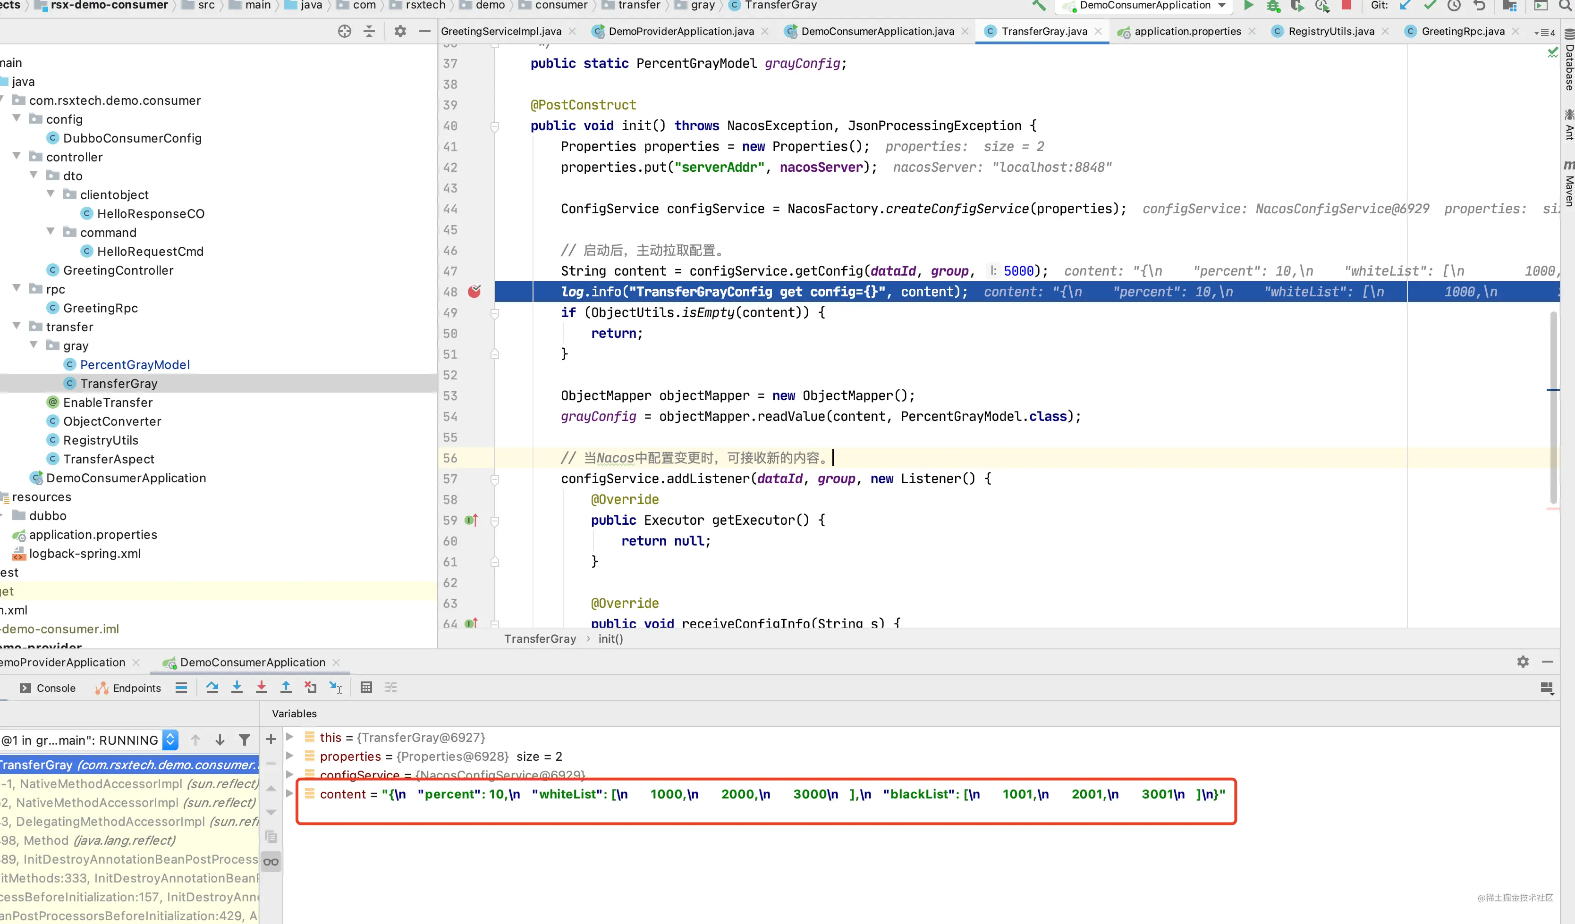The width and height of the screenshot is (1575, 924).
Task: Switch to GreetingServiceImpl.java tab
Action: 500,31
